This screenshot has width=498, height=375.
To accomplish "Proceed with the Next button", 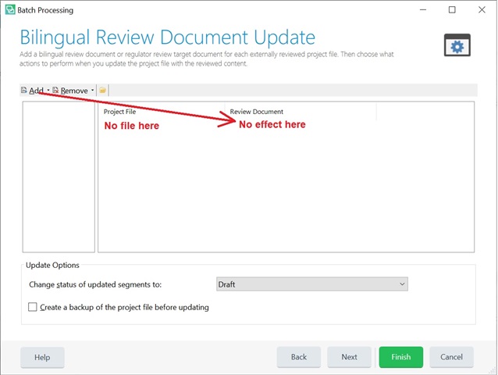I will 349,357.
